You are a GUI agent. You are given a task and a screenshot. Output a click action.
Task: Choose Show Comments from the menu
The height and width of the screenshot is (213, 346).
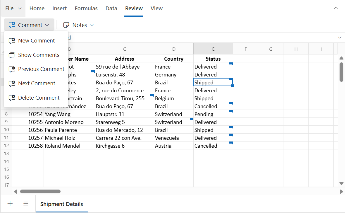pyautogui.click(x=36, y=55)
